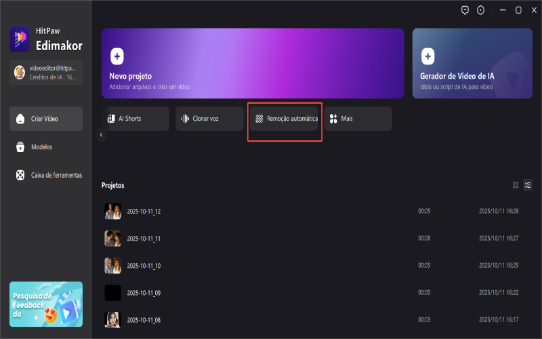Open black thumbnail of project 2025-10-11_09
The width and height of the screenshot is (542, 339).
(112, 293)
